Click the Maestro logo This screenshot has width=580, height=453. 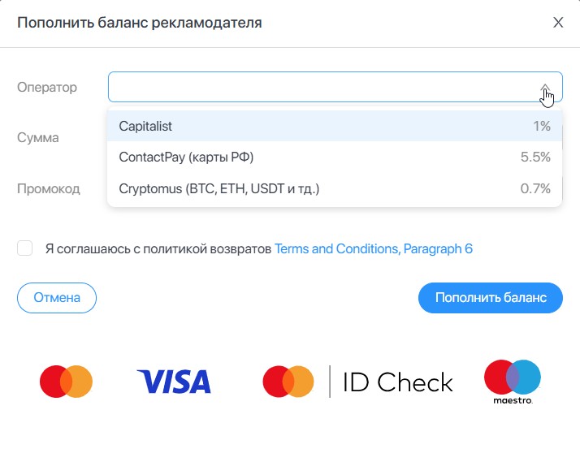point(512,382)
